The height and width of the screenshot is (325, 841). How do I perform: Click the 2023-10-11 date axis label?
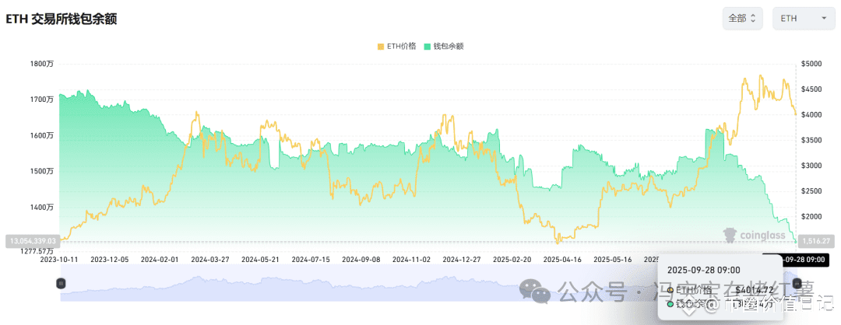tap(59, 259)
